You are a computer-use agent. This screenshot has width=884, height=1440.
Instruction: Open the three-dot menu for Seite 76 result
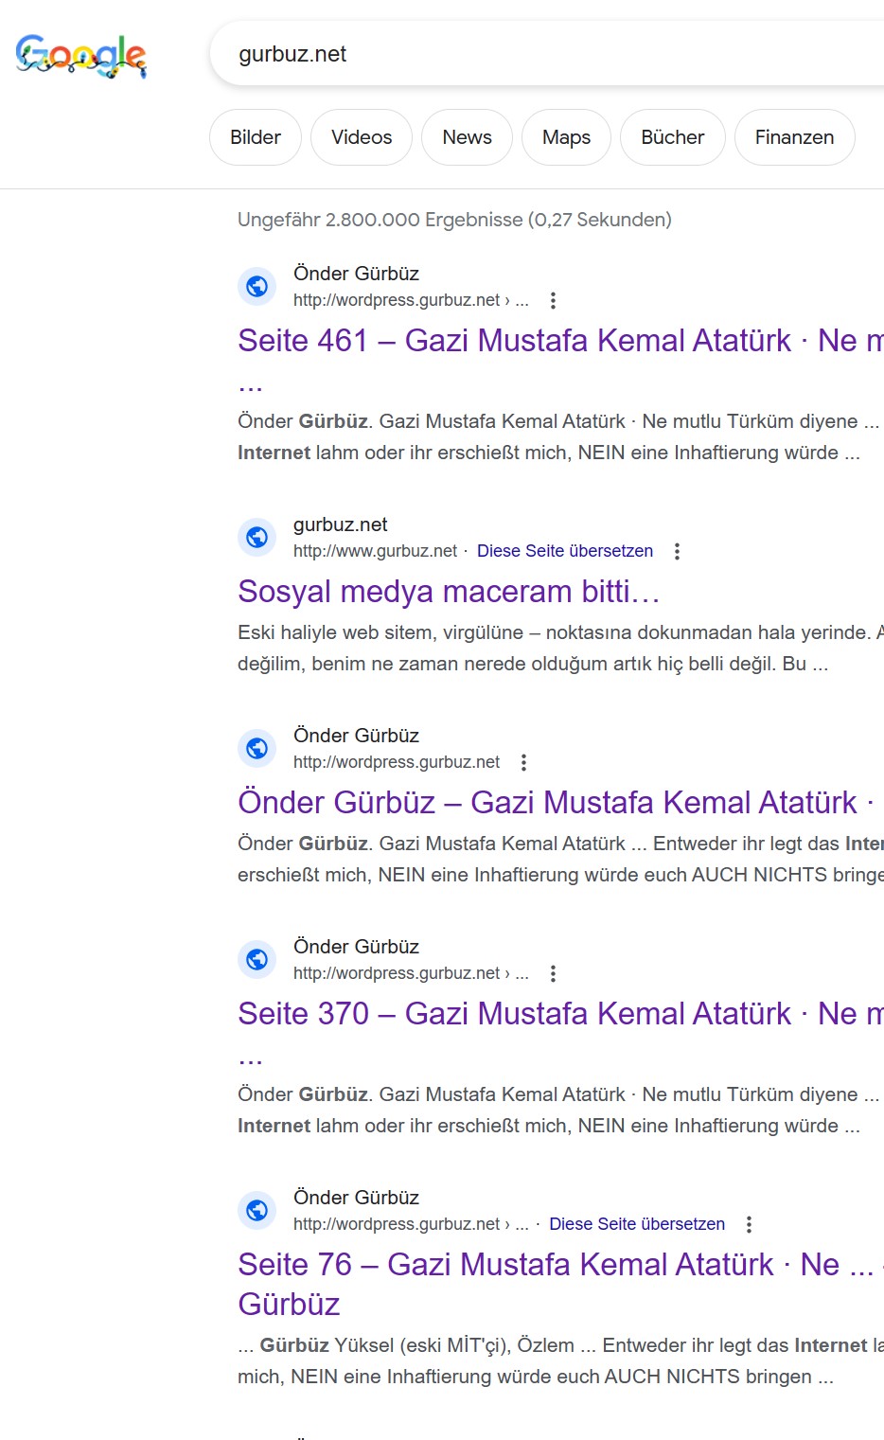point(749,1224)
